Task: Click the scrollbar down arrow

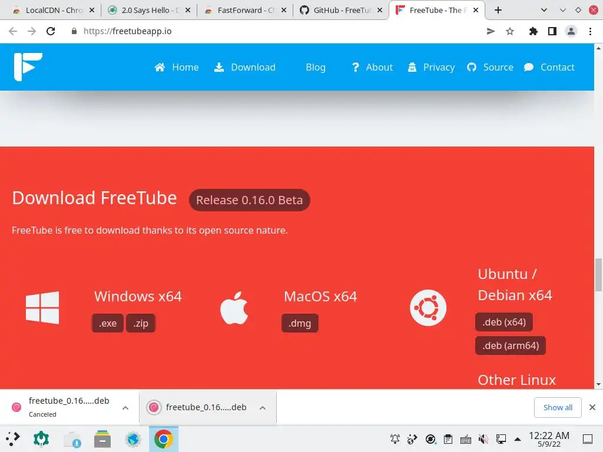Action: coord(598,384)
